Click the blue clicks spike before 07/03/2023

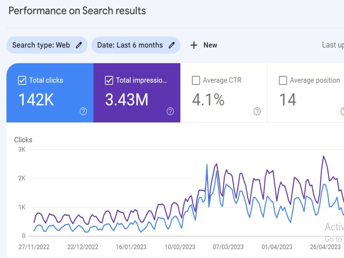click(x=207, y=164)
